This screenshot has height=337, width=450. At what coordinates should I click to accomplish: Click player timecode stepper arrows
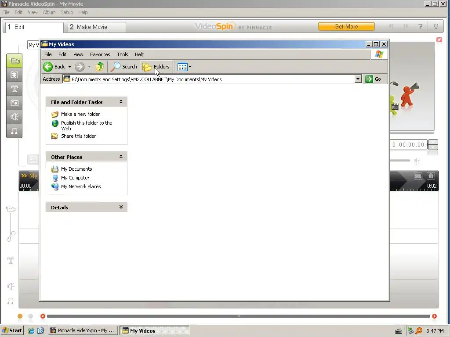coord(433,145)
